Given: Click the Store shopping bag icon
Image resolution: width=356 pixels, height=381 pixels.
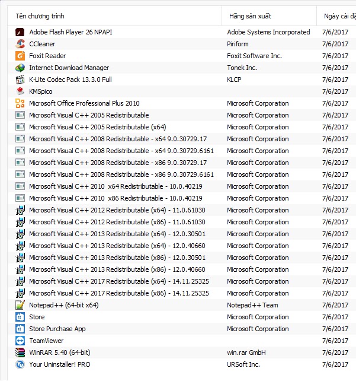Looking at the screenshot, I should point(20,317).
